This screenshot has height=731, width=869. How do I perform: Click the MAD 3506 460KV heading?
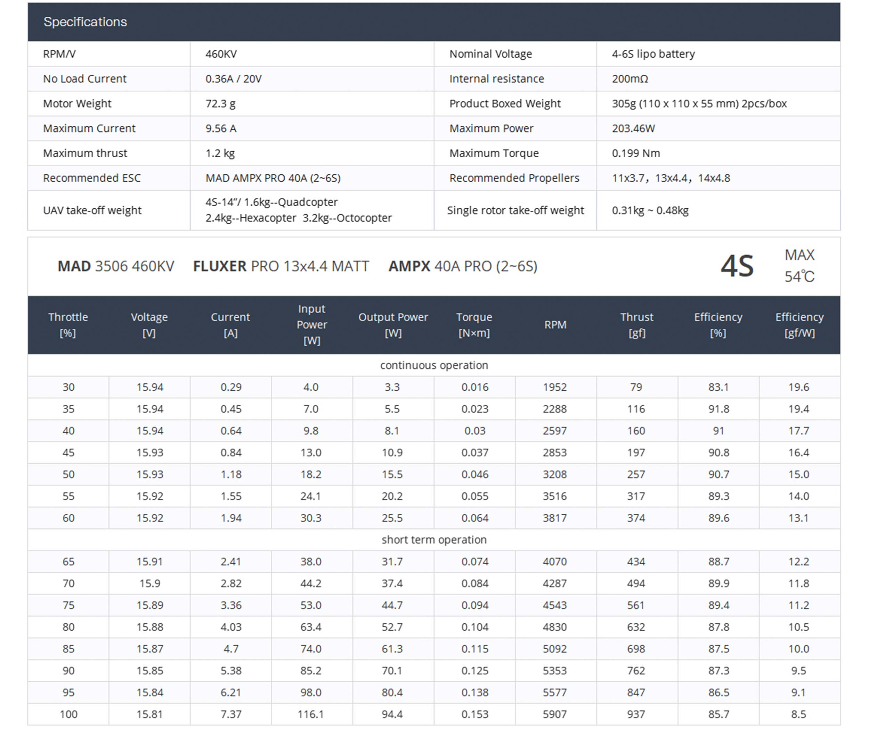[116, 266]
